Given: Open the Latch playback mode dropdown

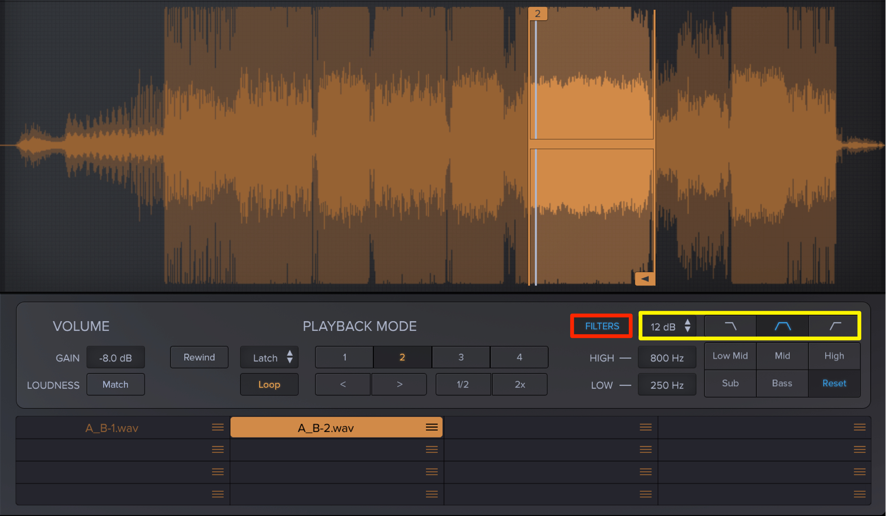Looking at the screenshot, I should coord(269,357).
